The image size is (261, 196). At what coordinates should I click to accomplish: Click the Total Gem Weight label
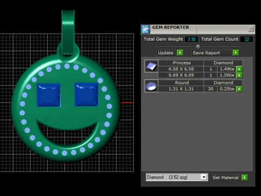[163, 39]
